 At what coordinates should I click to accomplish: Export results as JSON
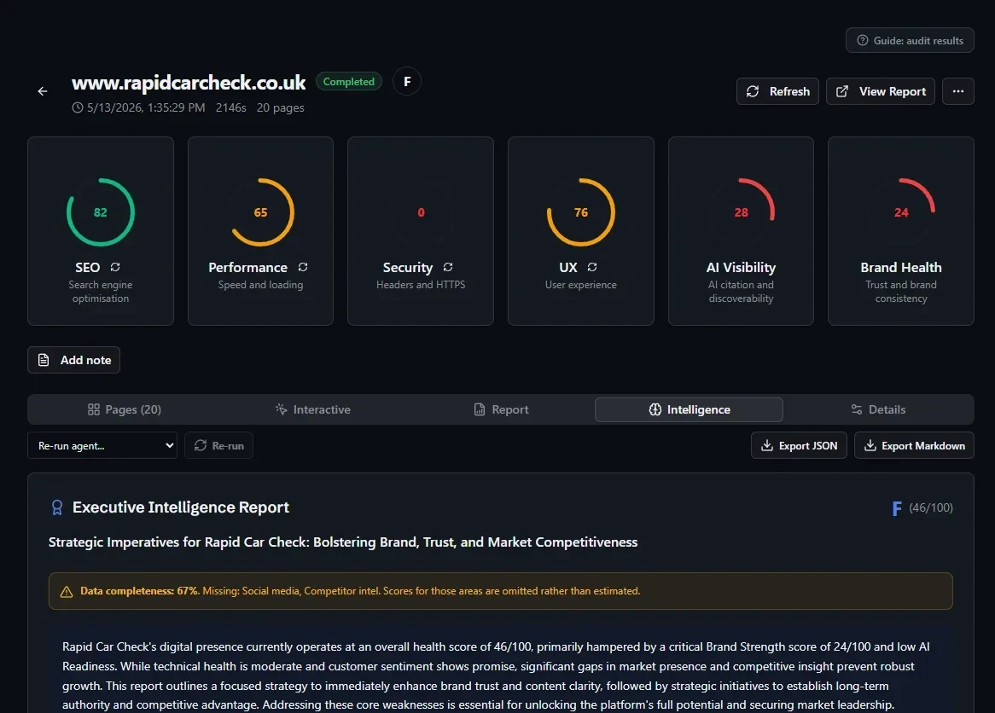pos(799,445)
